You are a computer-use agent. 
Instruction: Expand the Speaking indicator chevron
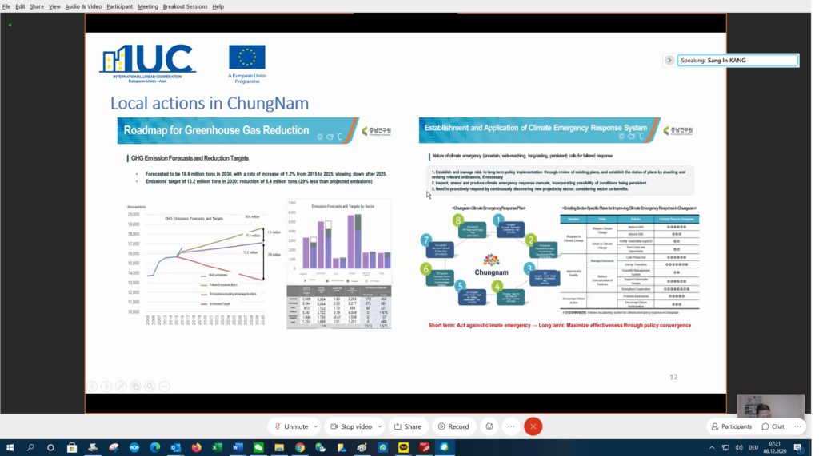click(669, 60)
